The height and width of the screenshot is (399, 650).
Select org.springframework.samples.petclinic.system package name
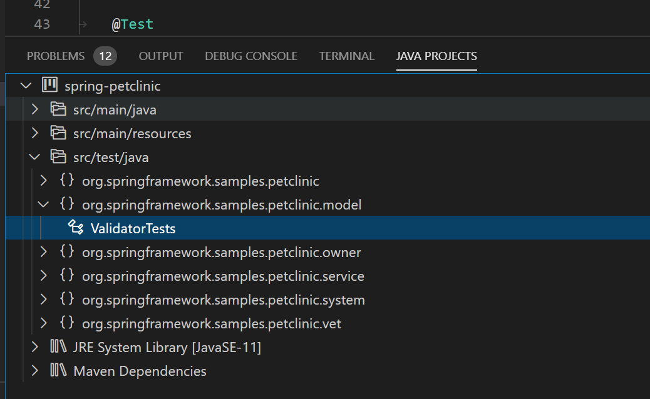tap(224, 300)
